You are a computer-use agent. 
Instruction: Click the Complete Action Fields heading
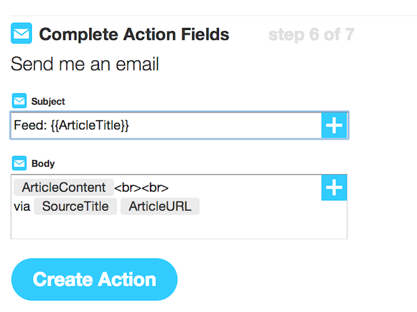point(134,34)
